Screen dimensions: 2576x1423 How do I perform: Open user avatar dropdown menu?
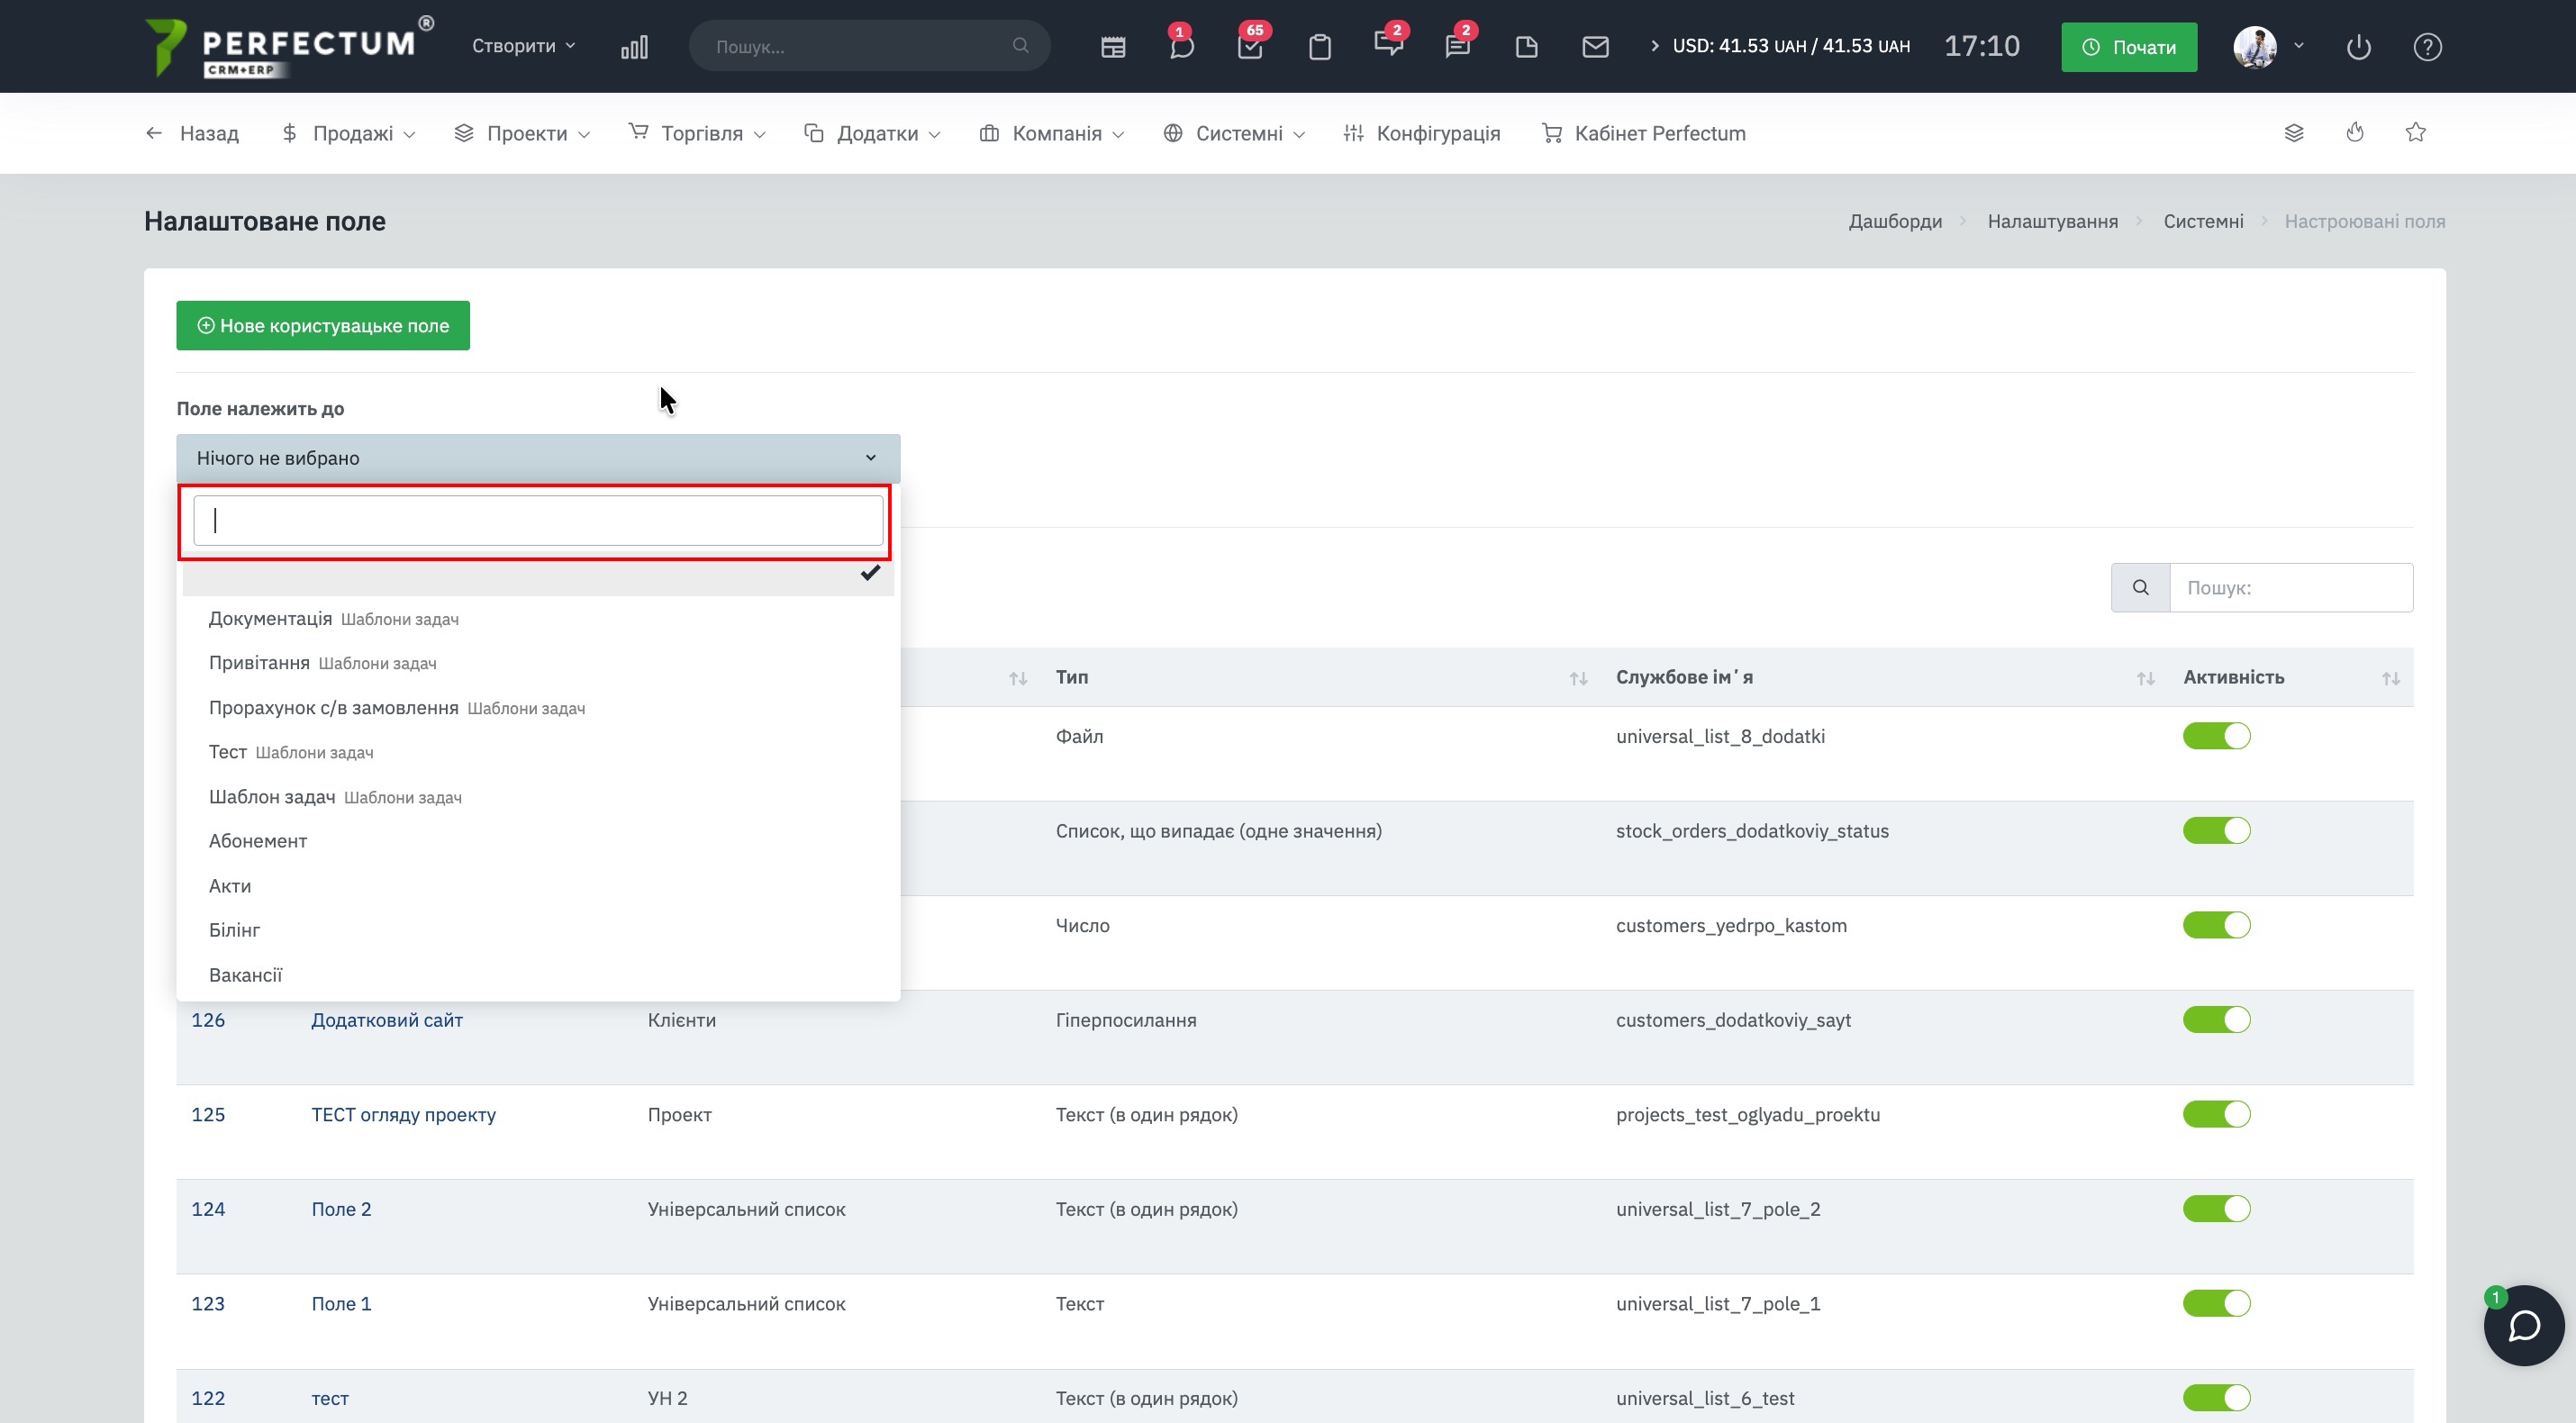[x=2268, y=46]
